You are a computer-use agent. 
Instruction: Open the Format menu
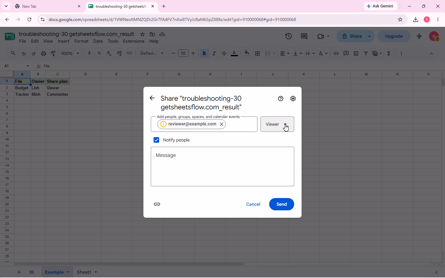(x=81, y=41)
